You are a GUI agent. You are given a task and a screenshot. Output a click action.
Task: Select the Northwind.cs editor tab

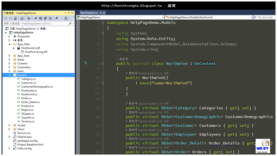tap(89, 13)
